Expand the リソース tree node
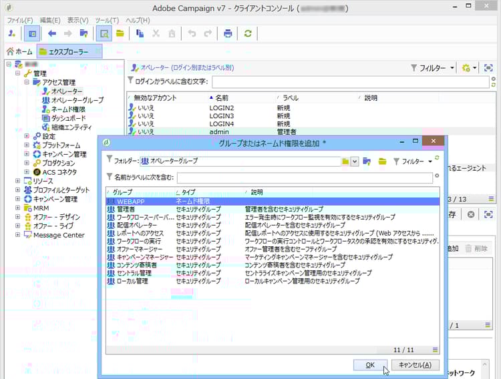The height and width of the screenshot is (379, 501). 17,181
